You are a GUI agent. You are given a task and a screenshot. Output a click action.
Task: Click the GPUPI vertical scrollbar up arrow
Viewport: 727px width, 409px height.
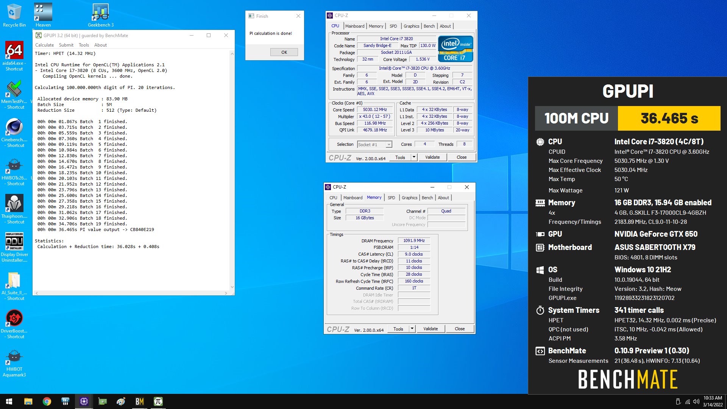pos(232,54)
